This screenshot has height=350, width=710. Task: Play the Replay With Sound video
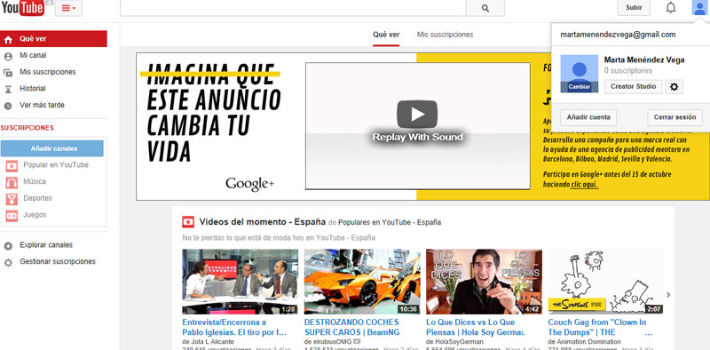coord(417,115)
